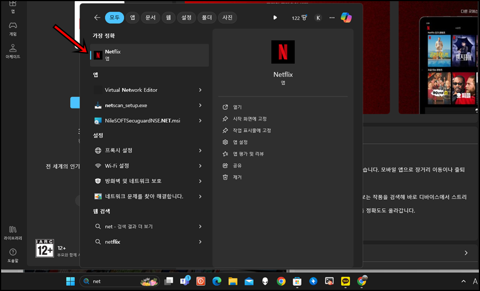Open Microsoft Store from taskbar
This screenshot has height=291, width=480.
pyautogui.click(x=297, y=281)
